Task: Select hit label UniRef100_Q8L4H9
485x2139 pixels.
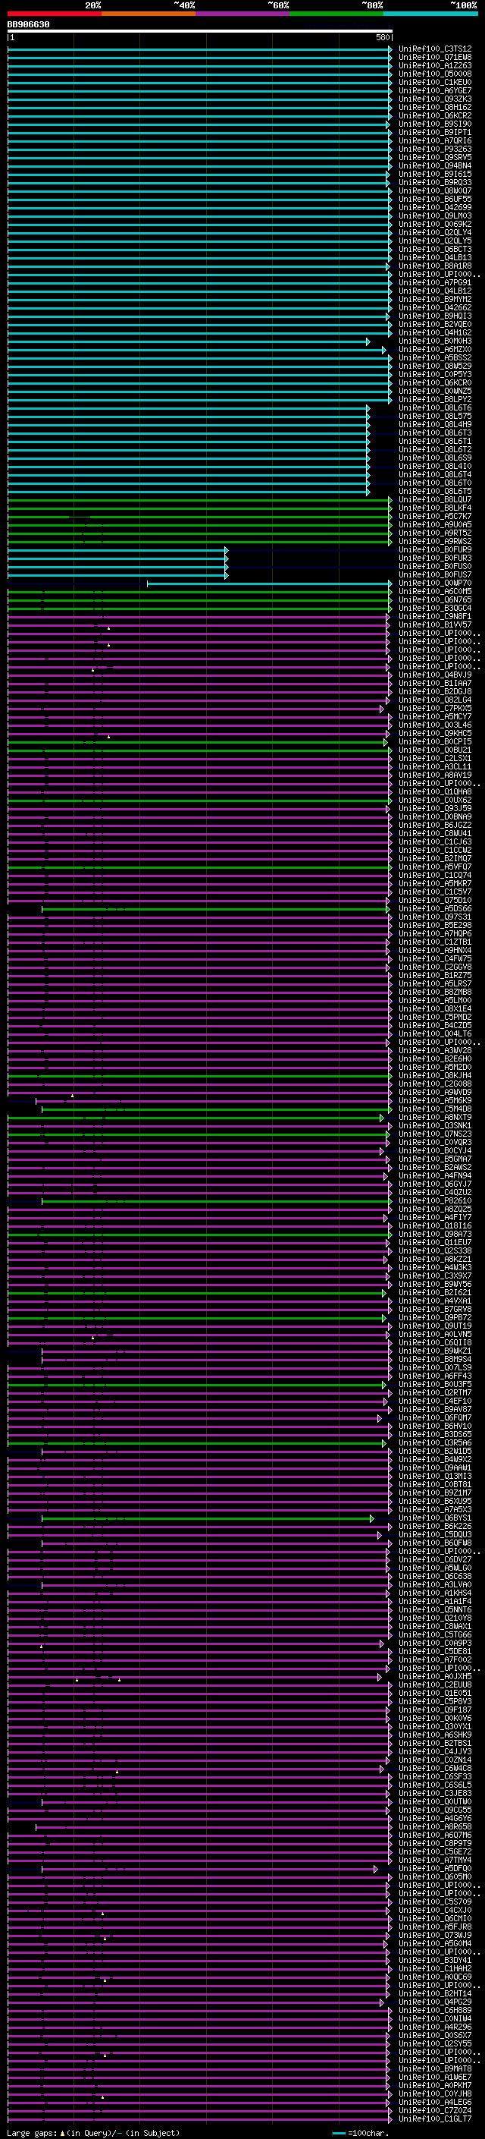Action: point(435,424)
